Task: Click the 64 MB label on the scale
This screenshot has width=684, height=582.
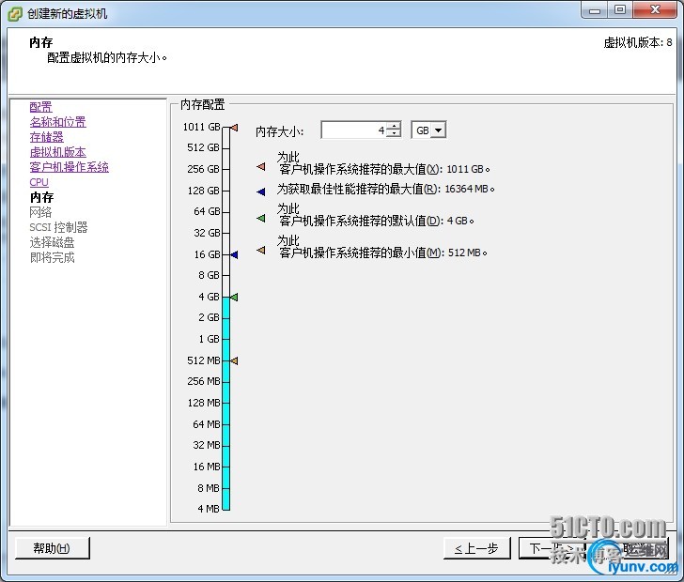Action: click(x=207, y=424)
